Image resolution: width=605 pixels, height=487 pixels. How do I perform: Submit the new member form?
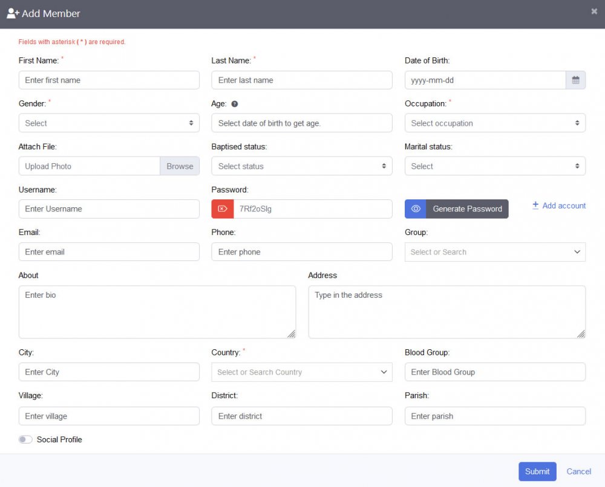(x=537, y=471)
